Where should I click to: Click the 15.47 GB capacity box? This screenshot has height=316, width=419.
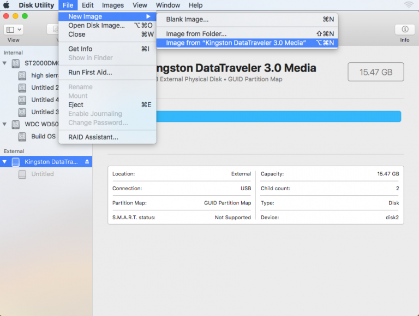[376, 72]
